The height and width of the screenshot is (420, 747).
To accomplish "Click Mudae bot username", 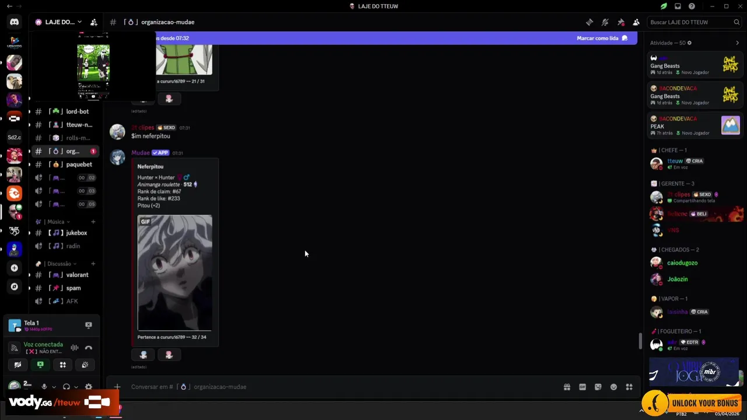I will (141, 153).
